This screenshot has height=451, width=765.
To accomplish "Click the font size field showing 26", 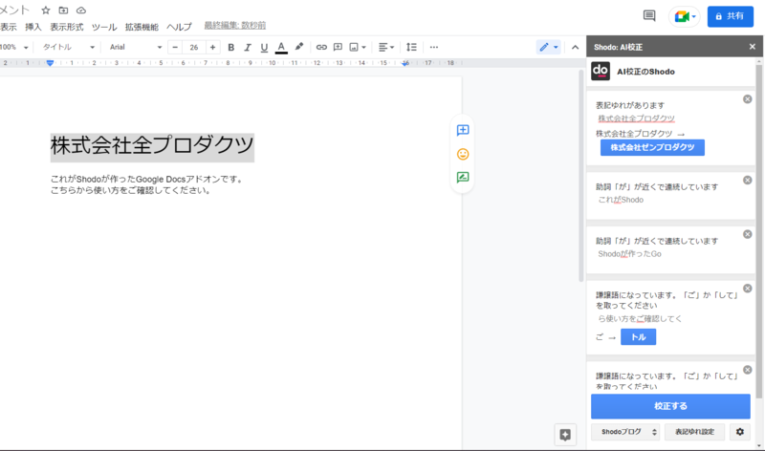I will point(194,47).
